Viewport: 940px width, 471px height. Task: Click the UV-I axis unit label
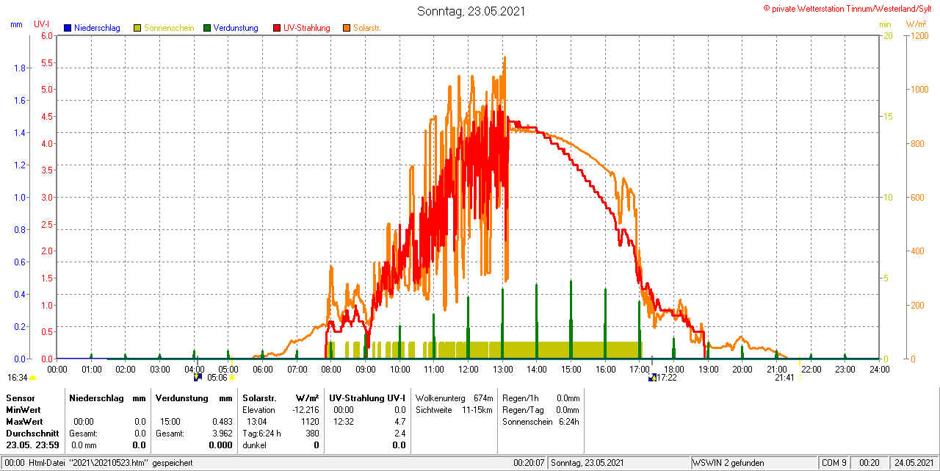point(42,24)
